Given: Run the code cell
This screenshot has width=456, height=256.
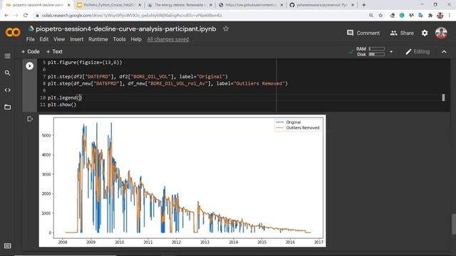Looking at the screenshot, I should point(29,66).
